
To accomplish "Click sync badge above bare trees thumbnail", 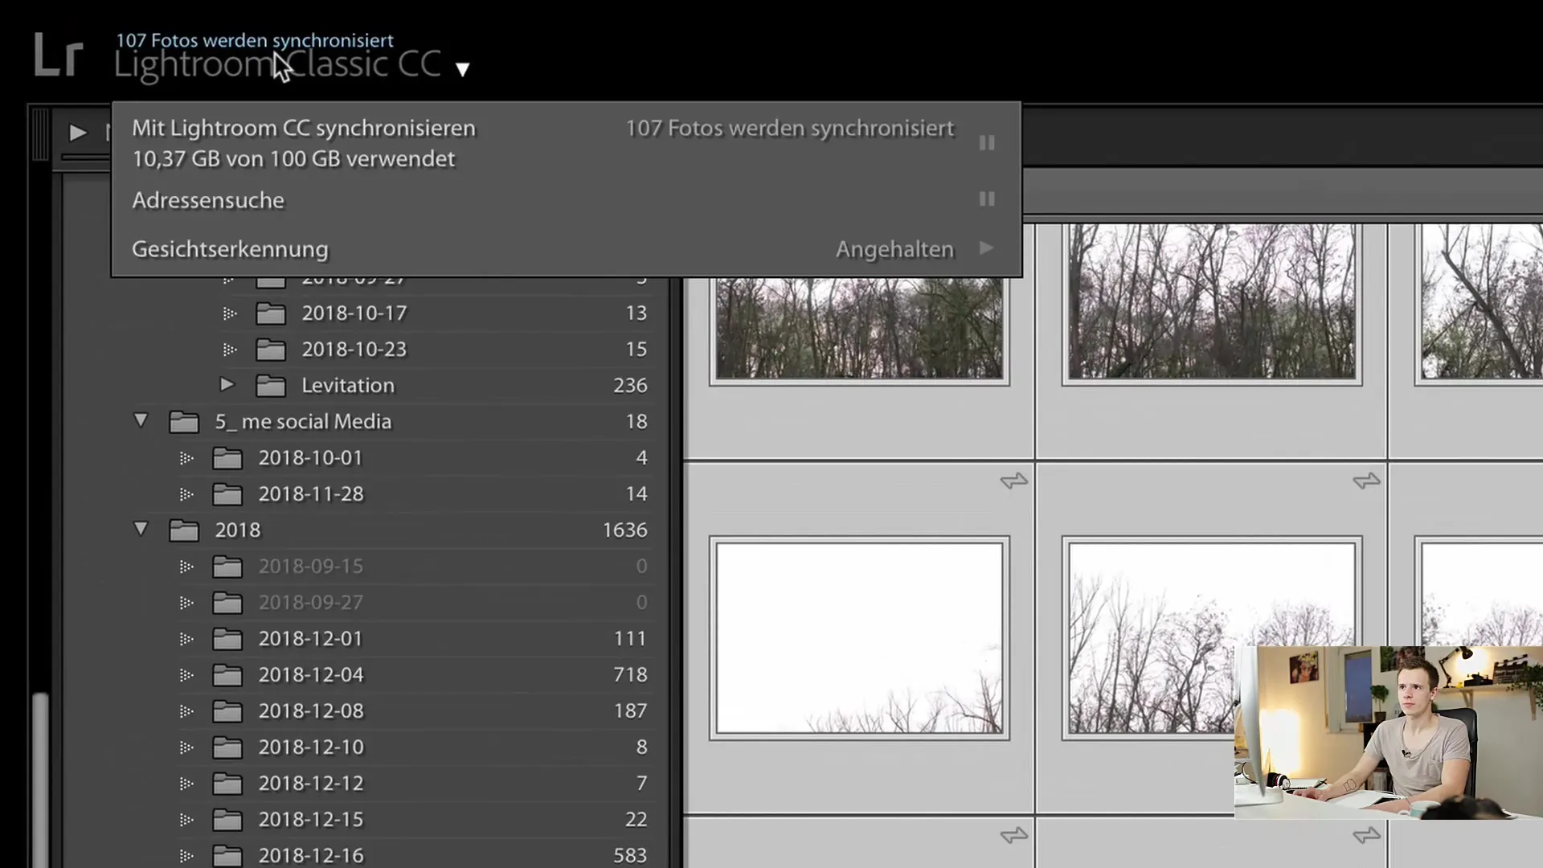I will (x=1366, y=481).
